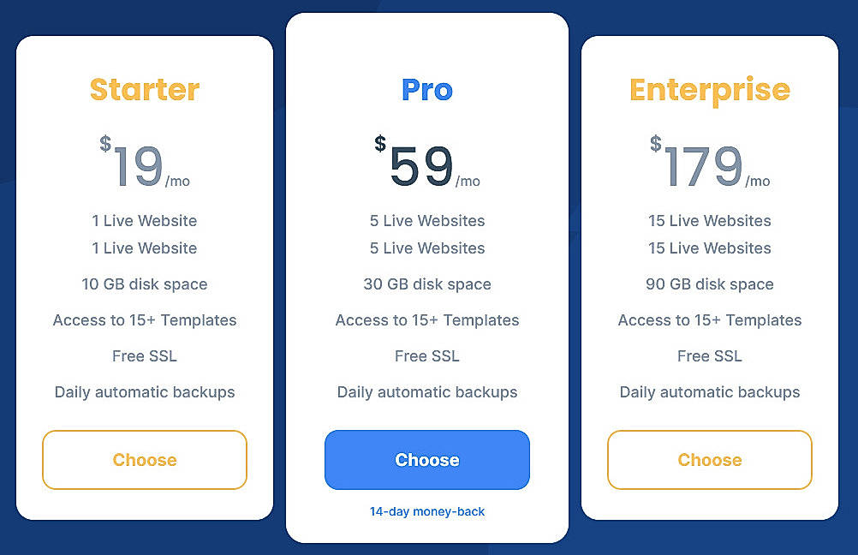This screenshot has width=858, height=555.
Task: Click the Enterprise plan Choose button
Action: coord(709,460)
